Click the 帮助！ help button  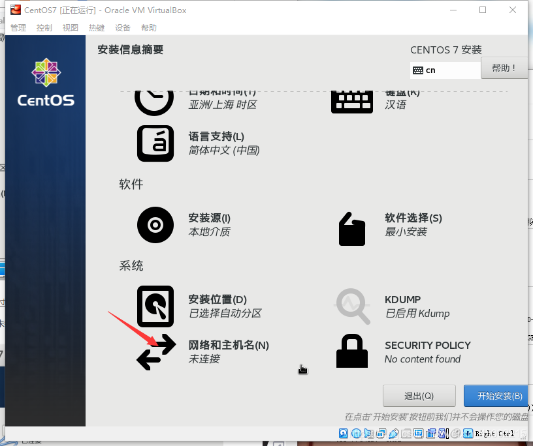504,68
